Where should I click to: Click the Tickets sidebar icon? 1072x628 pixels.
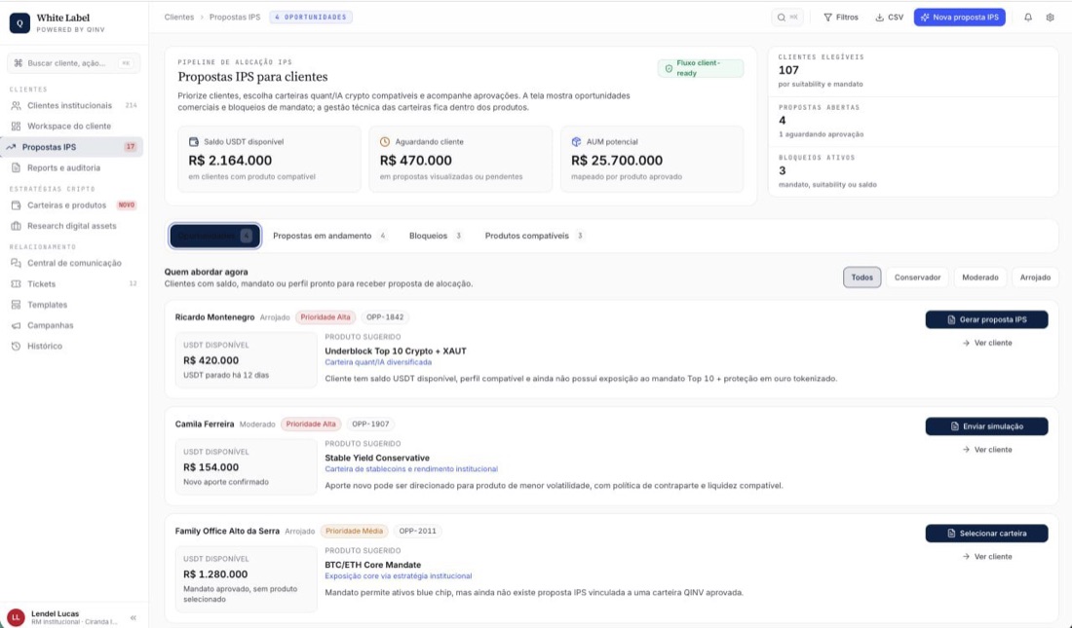(x=16, y=283)
